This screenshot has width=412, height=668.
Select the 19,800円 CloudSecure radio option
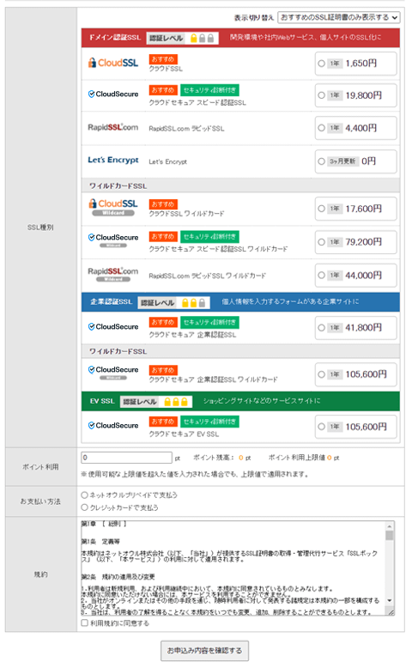[x=321, y=95]
